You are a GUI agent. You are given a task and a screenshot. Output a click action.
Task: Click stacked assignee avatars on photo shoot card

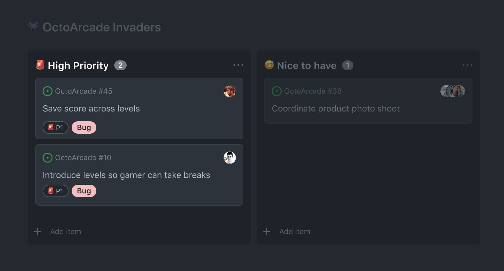pyautogui.click(x=452, y=91)
